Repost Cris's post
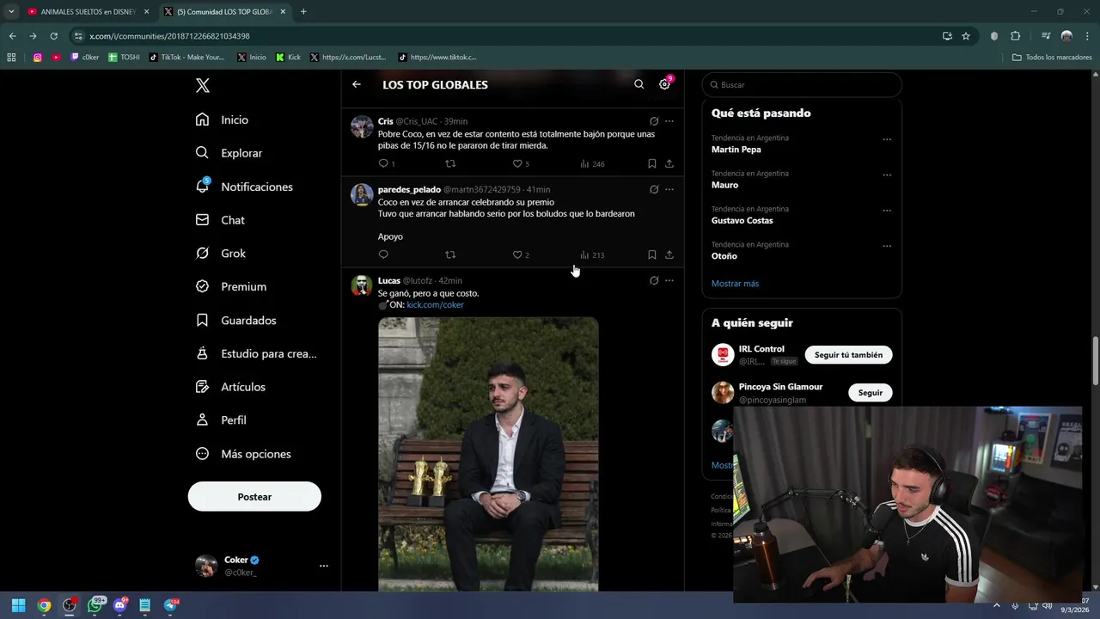The width and height of the screenshot is (1100, 619). click(x=450, y=163)
